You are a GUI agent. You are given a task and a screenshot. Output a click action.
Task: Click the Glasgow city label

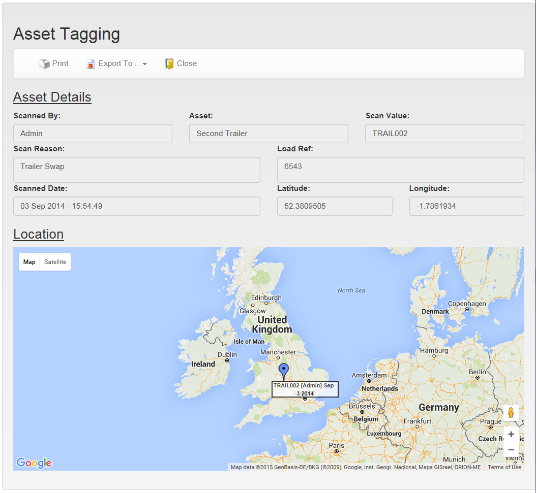point(253,311)
